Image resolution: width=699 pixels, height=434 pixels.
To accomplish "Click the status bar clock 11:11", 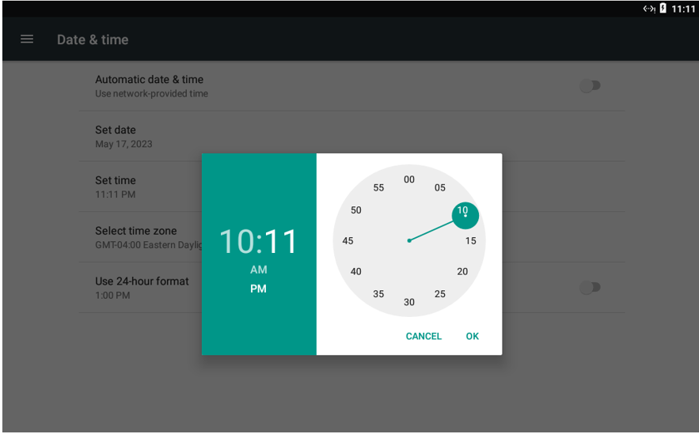I will (x=683, y=9).
